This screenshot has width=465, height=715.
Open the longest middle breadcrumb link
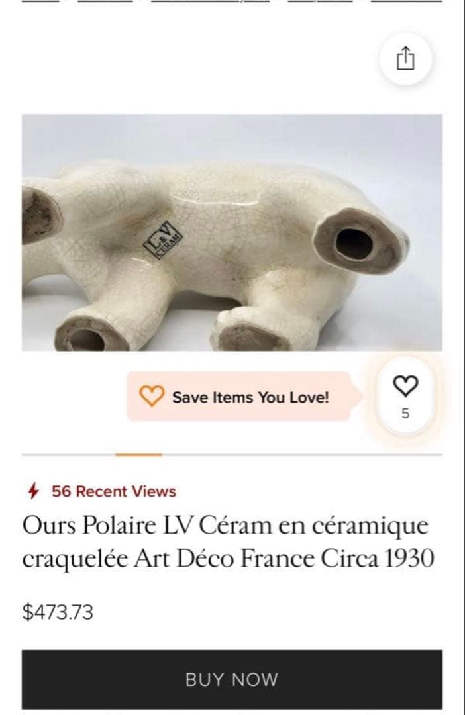tap(211, 1)
